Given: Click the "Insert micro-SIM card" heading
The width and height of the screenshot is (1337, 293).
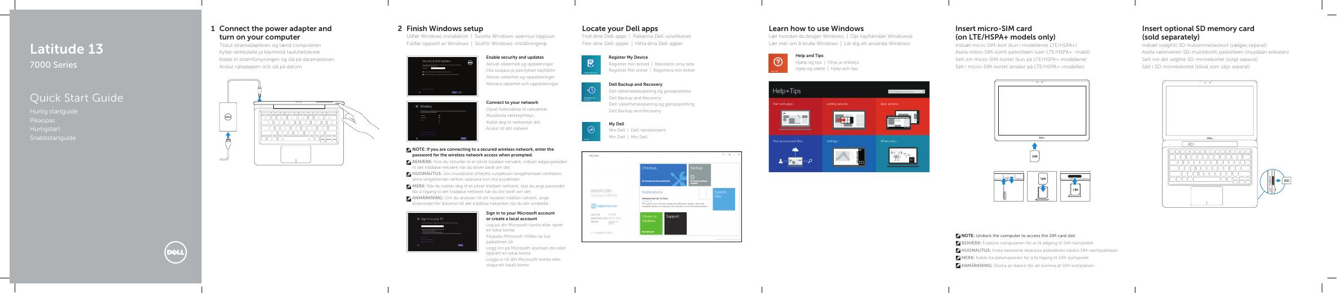Looking at the screenshot, I should click(994, 28).
